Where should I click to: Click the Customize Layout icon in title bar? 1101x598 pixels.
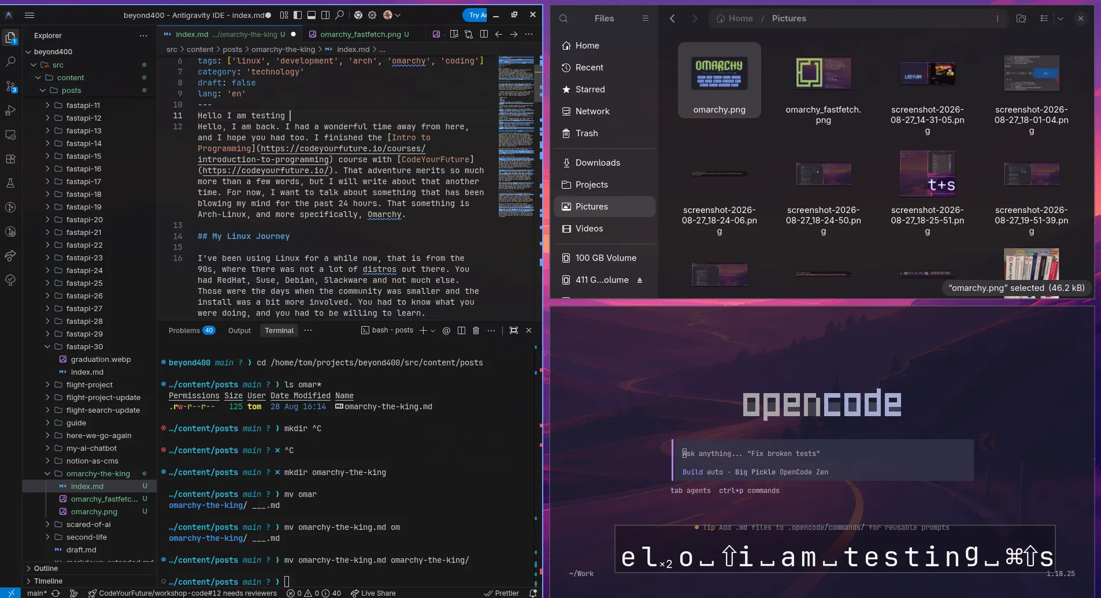pyautogui.click(x=284, y=15)
